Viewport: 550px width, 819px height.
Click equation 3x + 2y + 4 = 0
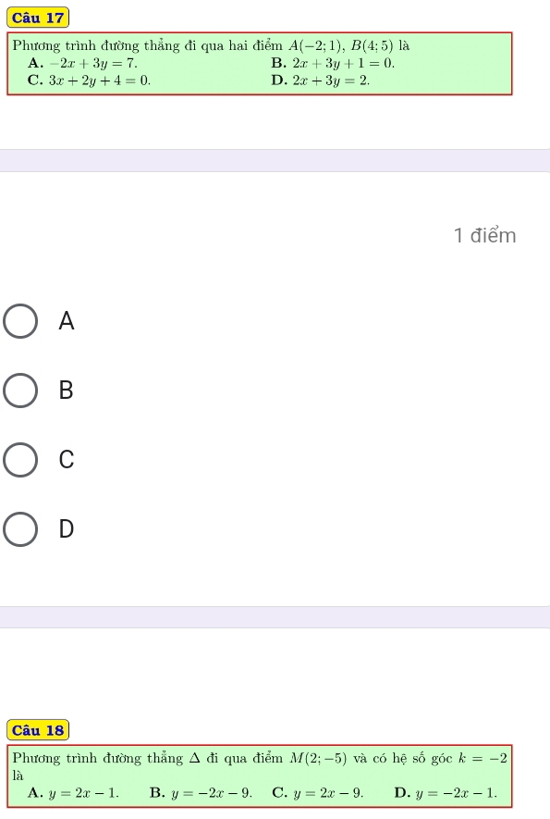point(99,81)
